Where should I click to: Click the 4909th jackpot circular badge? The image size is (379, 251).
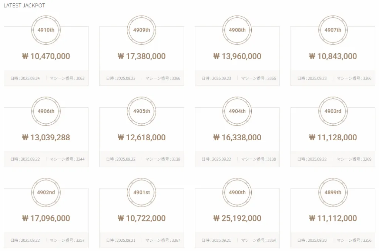click(x=142, y=30)
